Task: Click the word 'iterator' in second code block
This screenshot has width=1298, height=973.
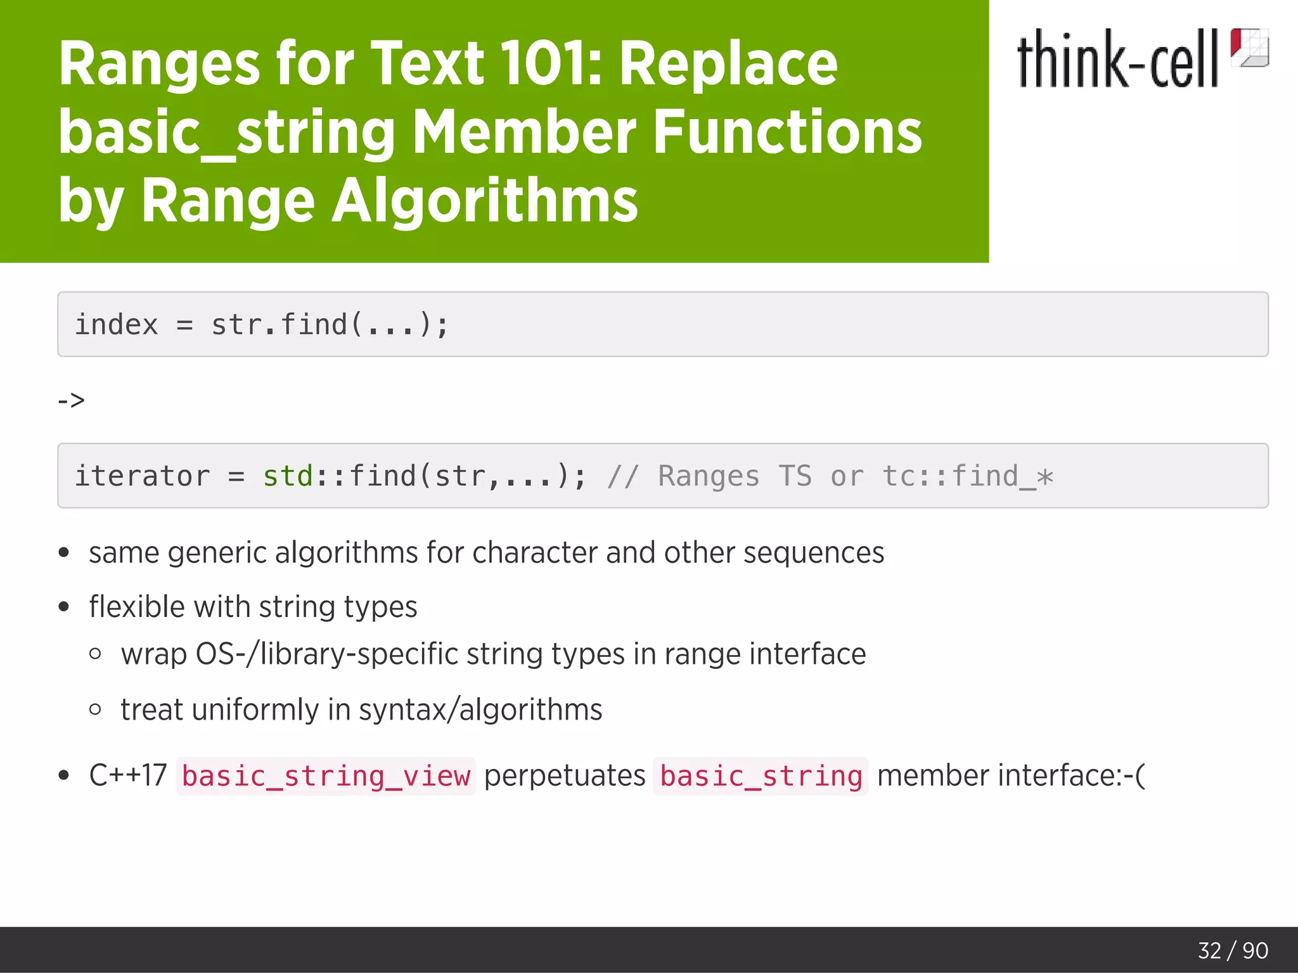Action: click(x=142, y=476)
